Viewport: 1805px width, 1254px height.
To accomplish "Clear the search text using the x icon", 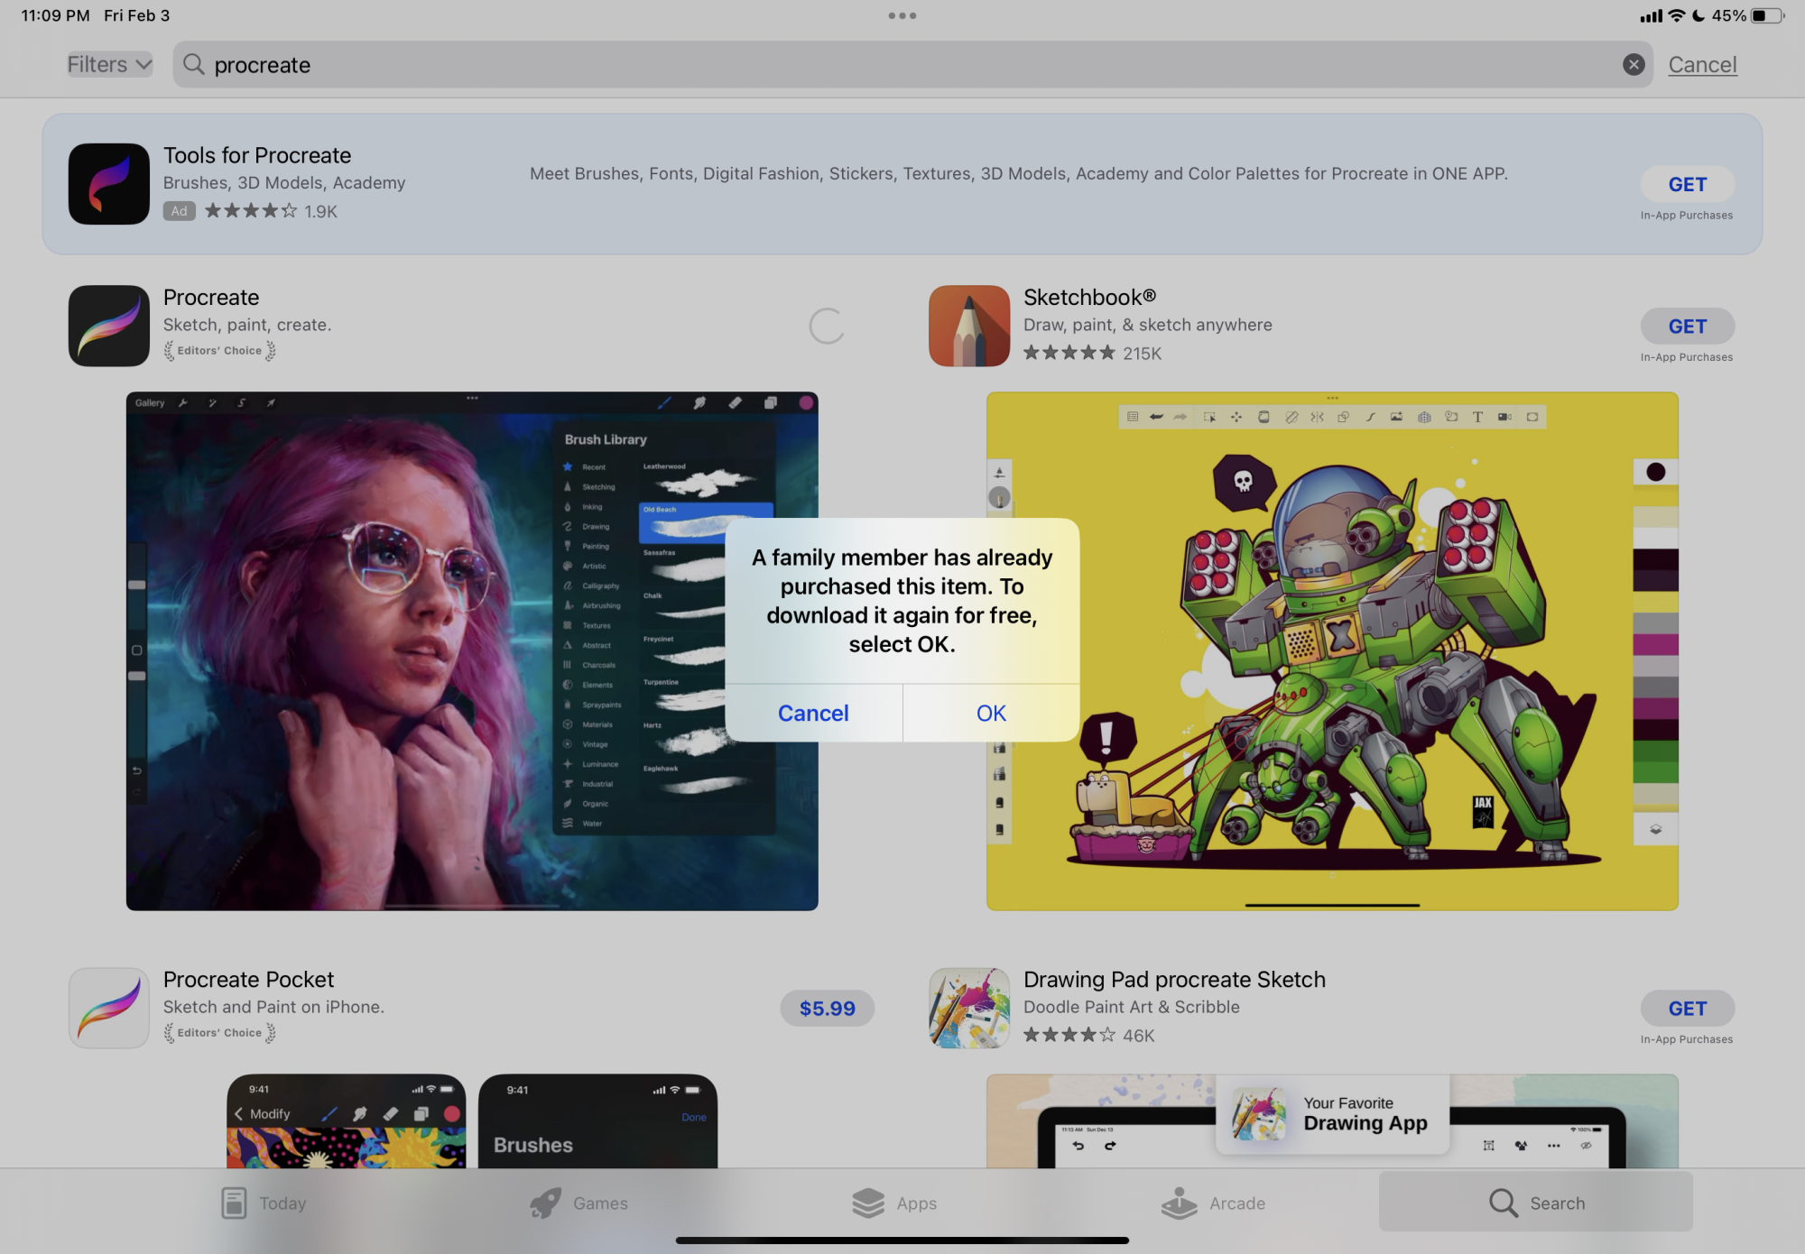I will point(1633,64).
